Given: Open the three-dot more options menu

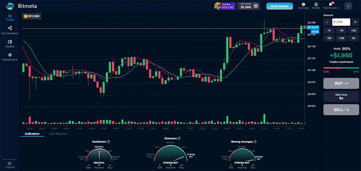Looking at the screenshot, I should pyautogui.click(x=349, y=6).
